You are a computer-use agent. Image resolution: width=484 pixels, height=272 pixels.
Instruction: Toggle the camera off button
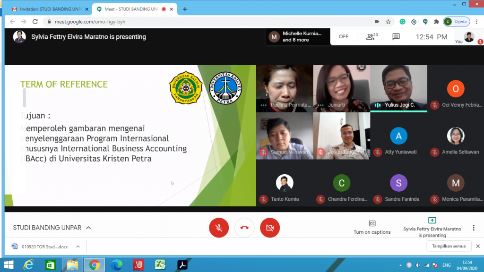tap(270, 228)
